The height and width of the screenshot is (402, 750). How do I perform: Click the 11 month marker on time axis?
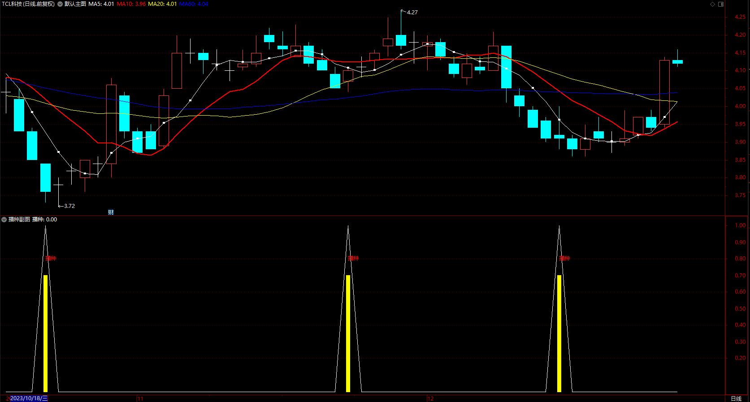point(140,398)
